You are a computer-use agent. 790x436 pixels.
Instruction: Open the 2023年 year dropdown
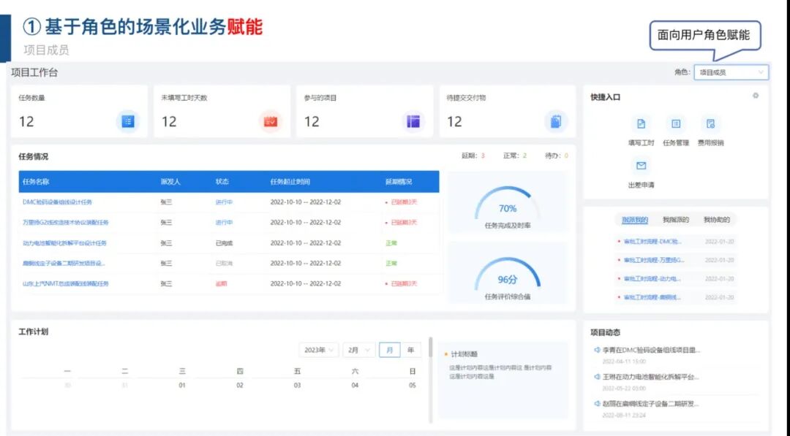pyautogui.click(x=317, y=350)
